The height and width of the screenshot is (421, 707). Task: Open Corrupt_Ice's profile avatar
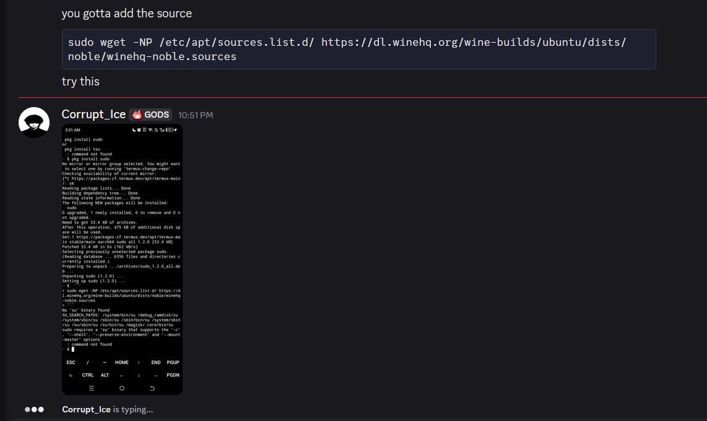tap(34, 122)
